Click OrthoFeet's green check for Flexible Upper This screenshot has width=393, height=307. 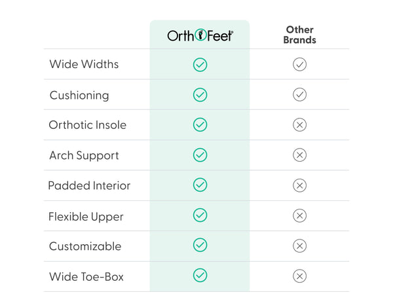click(x=200, y=215)
